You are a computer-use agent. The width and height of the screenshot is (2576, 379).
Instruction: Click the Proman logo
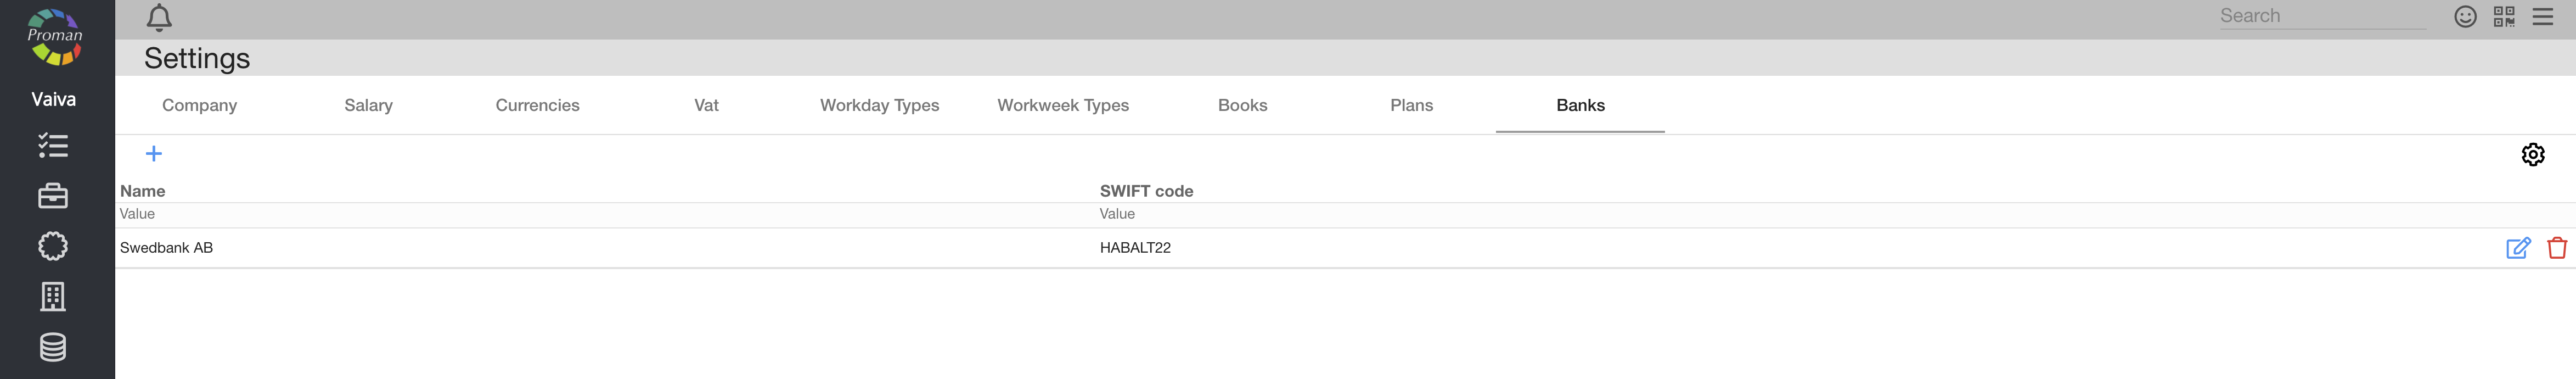[x=55, y=38]
